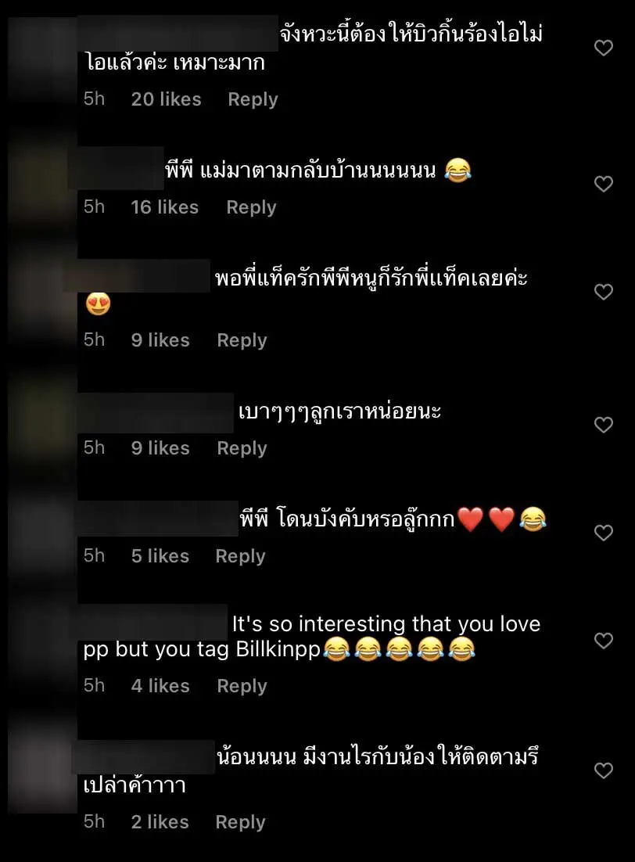Like the comment with 5 likes
The image size is (635, 862).
tap(603, 532)
